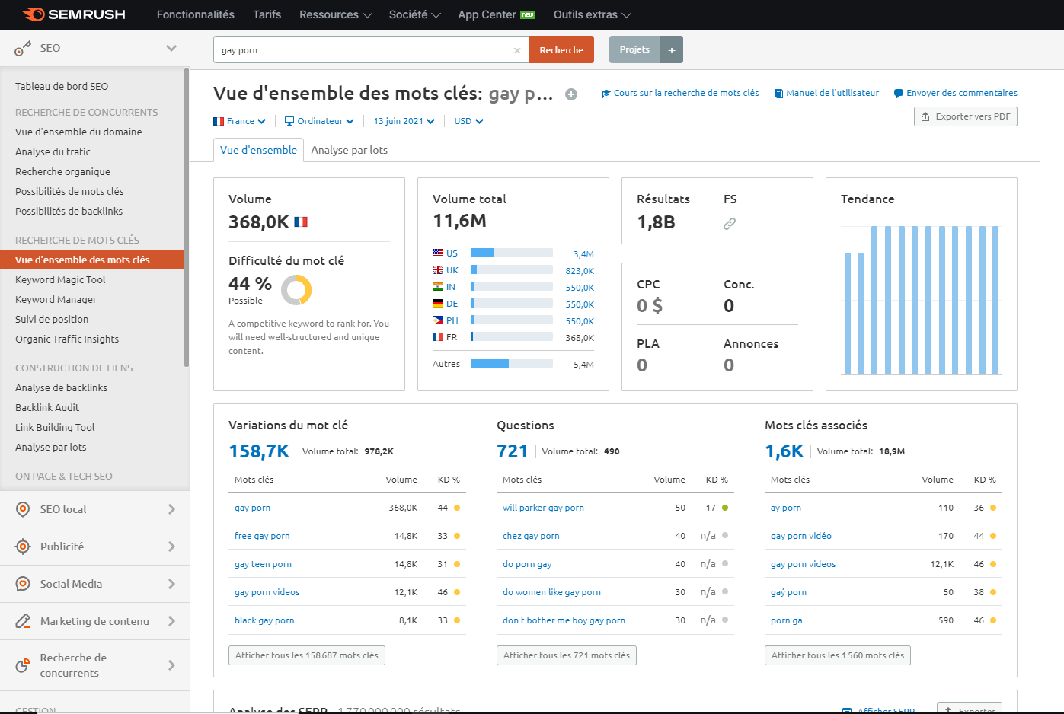Viewport: 1064px width, 714px height.
Task: Open the France country dropdown
Action: (240, 121)
